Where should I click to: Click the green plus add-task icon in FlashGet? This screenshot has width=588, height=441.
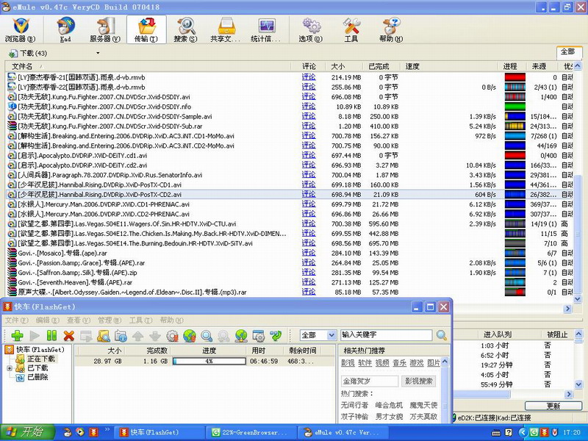point(17,335)
